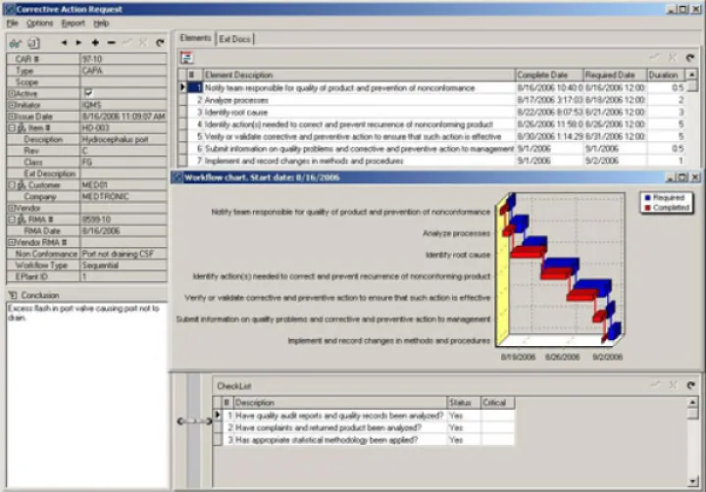This screenshot has width=706, height=492.
Task: Switch to the Ext Docs tab
Action: 234,39
